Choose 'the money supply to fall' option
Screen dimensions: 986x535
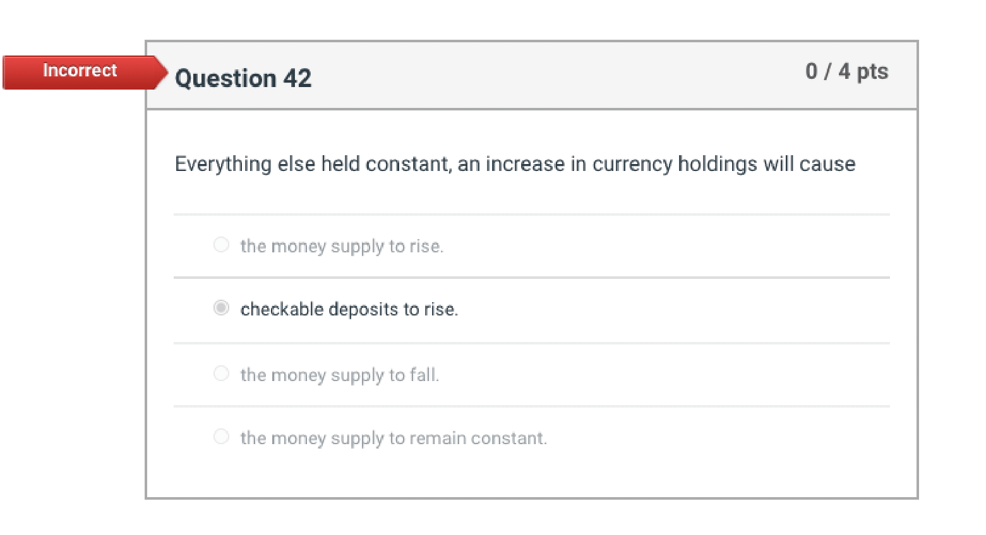(221, 373)
